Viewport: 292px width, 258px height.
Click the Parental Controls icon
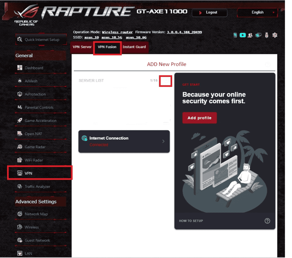19,107
